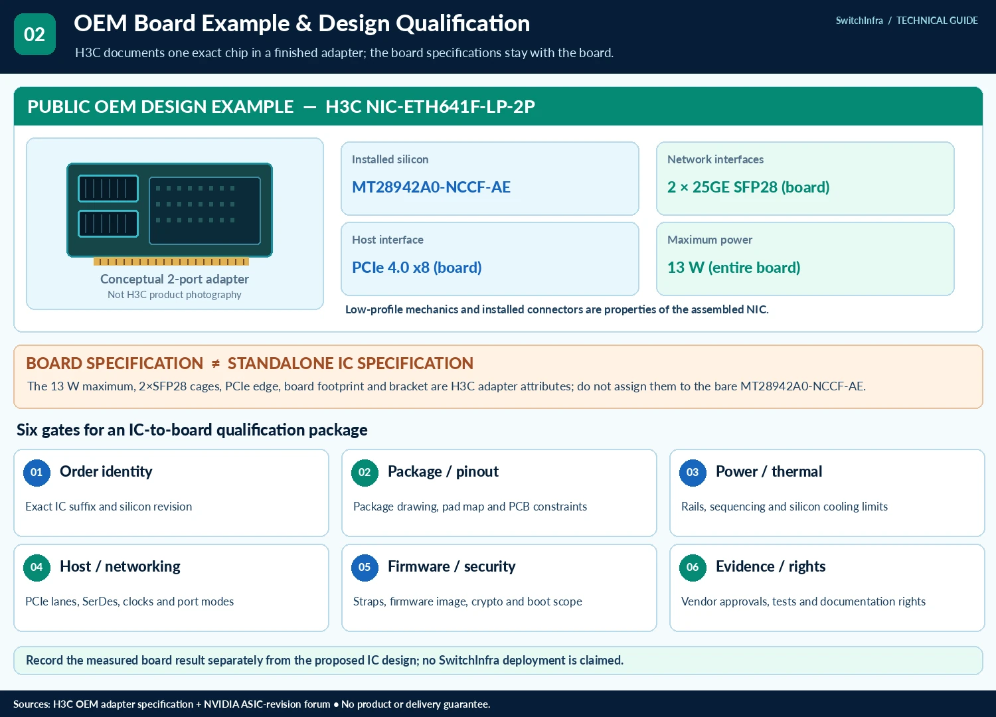Click the 'Order identity' gate title
The width and height of the screenshot is (996, 717).
tap(106, 472)
